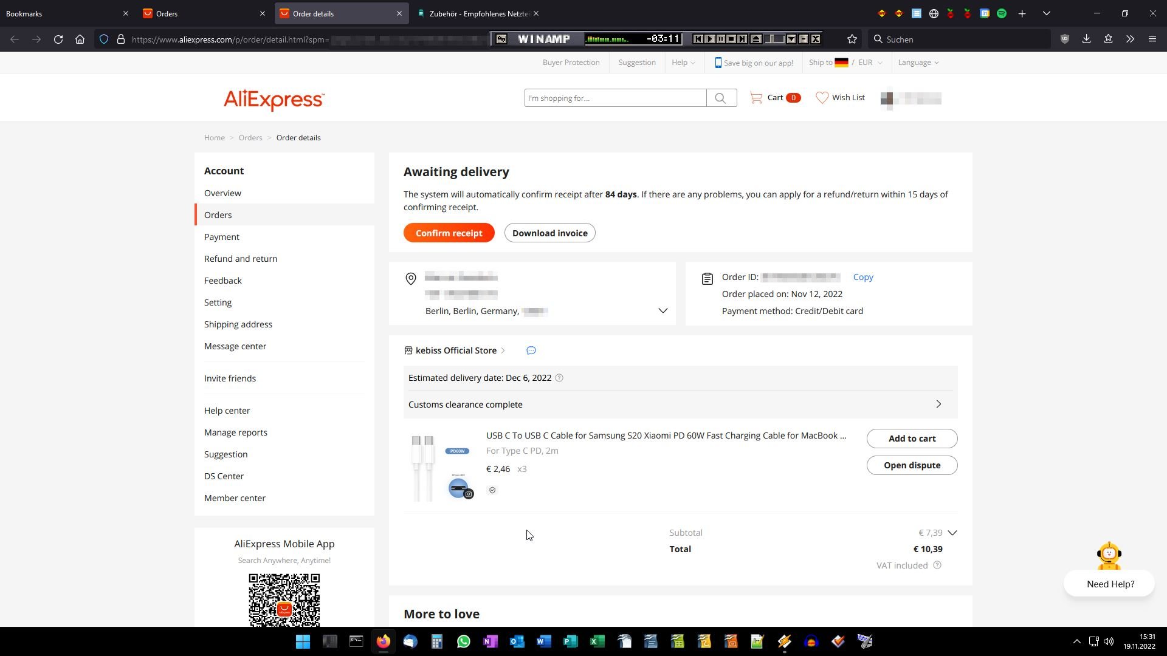
Task: Select Refund and return in account menu
Action: point(241,259)
